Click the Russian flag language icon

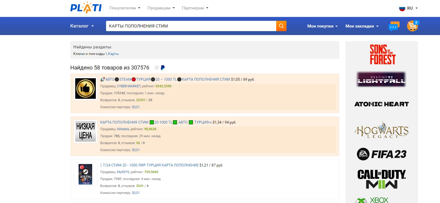pos(402,8)
